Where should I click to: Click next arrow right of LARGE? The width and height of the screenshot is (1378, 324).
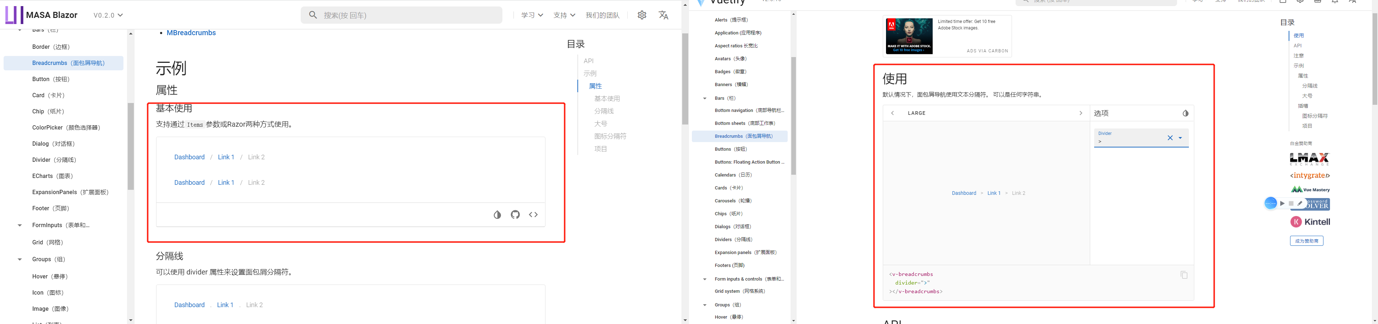[1081, 113]
